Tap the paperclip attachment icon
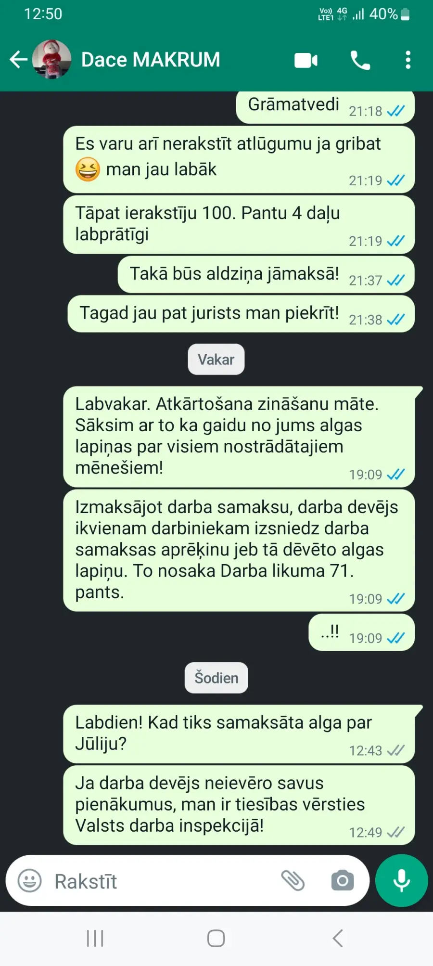 pos(293,881)
